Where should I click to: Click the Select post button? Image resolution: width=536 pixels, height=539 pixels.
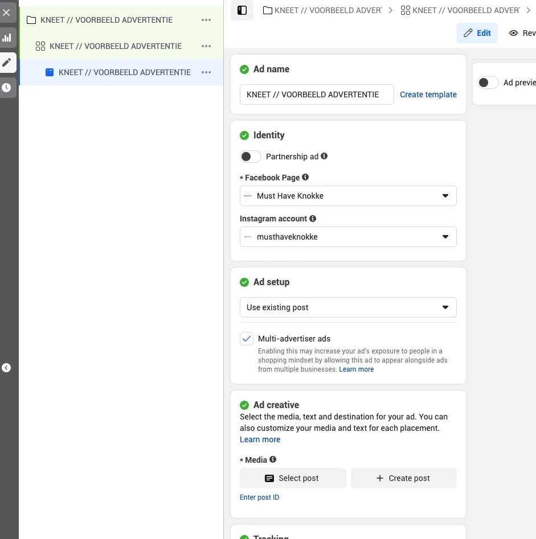pos(293,478)
